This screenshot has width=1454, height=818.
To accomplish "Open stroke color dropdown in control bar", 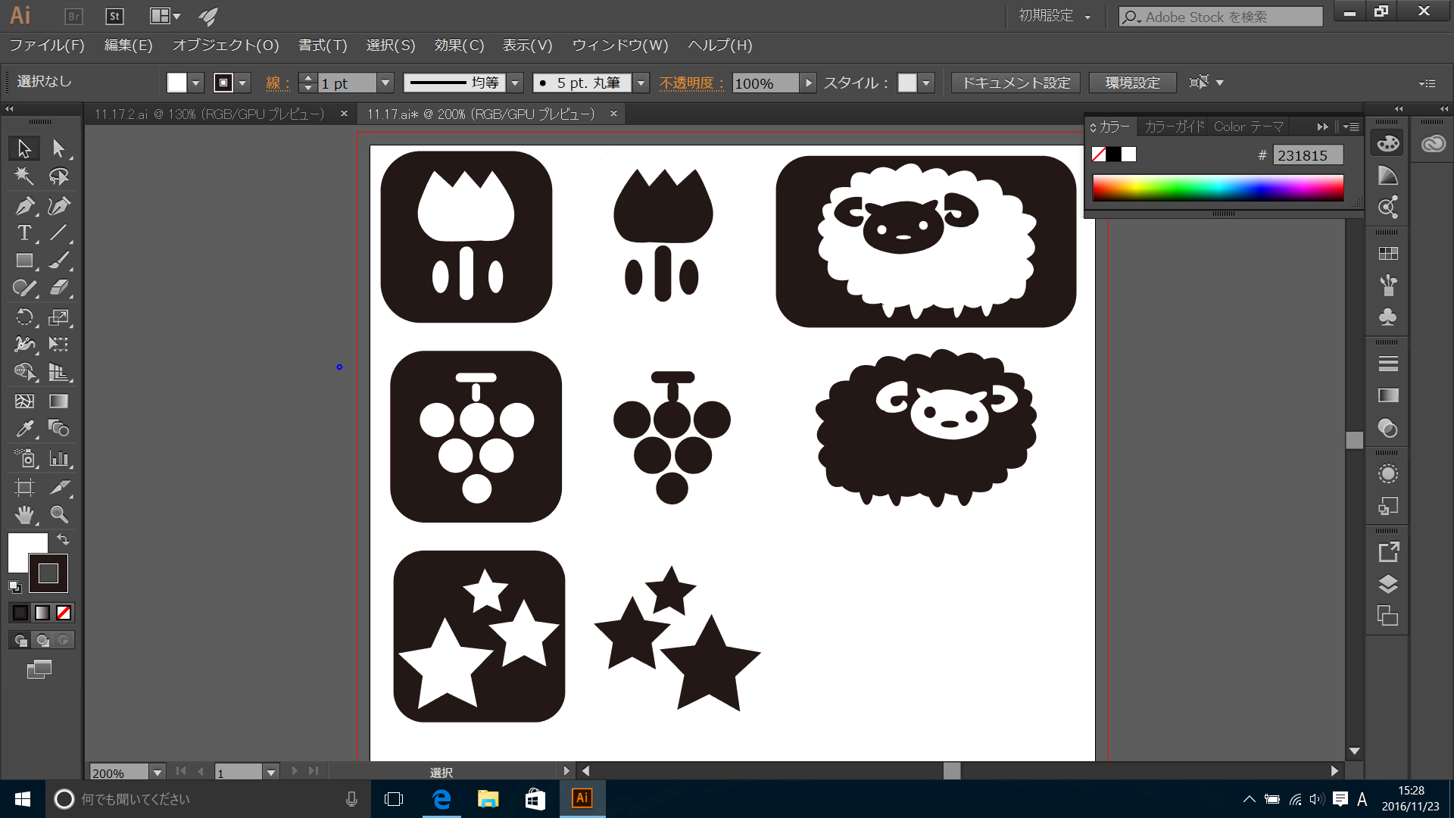I will point(243,83).
